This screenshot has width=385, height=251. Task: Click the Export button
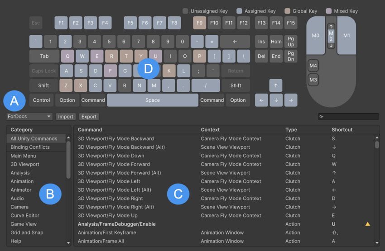tap(89, 117)
